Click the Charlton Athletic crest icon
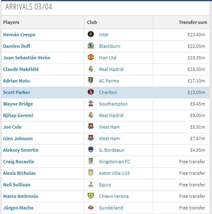This screenshot has height=214, width=212. tap(91, 92)
